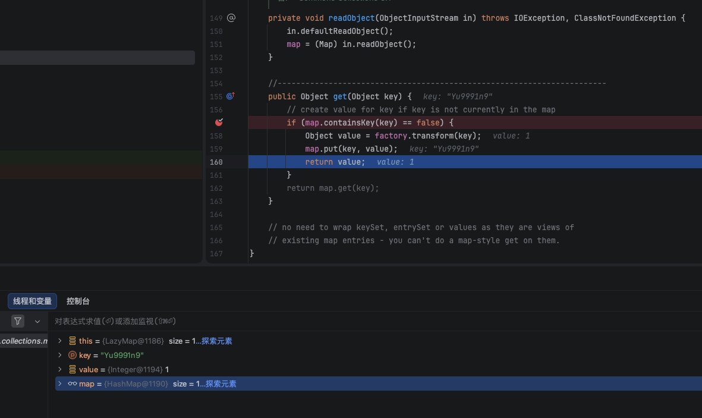The width and height of the screenshot is (702, 418).
Task: Click the icon of the 'value' variable
Action: point(72,370)
